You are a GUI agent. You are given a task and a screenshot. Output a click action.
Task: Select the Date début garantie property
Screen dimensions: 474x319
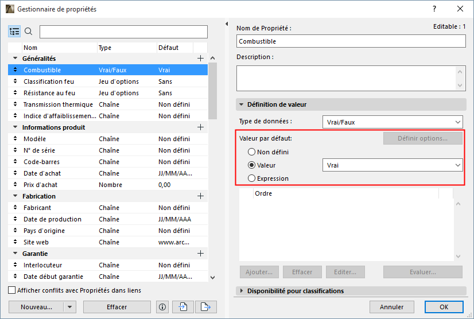(x=108, y=277)
